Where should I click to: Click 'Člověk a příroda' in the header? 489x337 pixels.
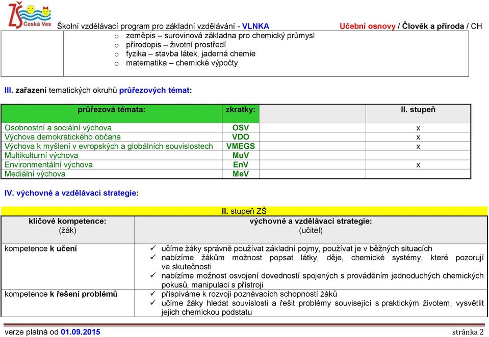[x=433, y=26]
